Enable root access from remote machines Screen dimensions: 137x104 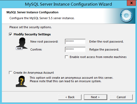[66, 57]
